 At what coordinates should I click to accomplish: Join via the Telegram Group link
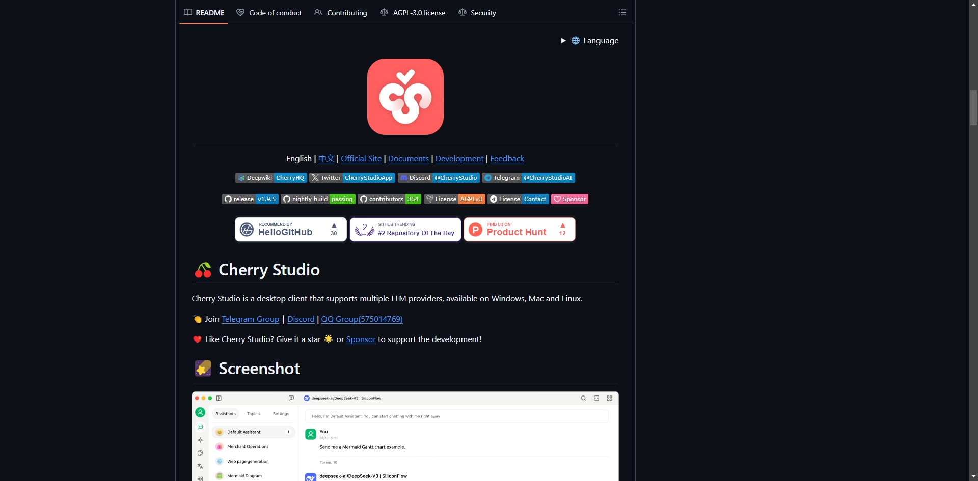pyautogui.click(x=251, y=319)
